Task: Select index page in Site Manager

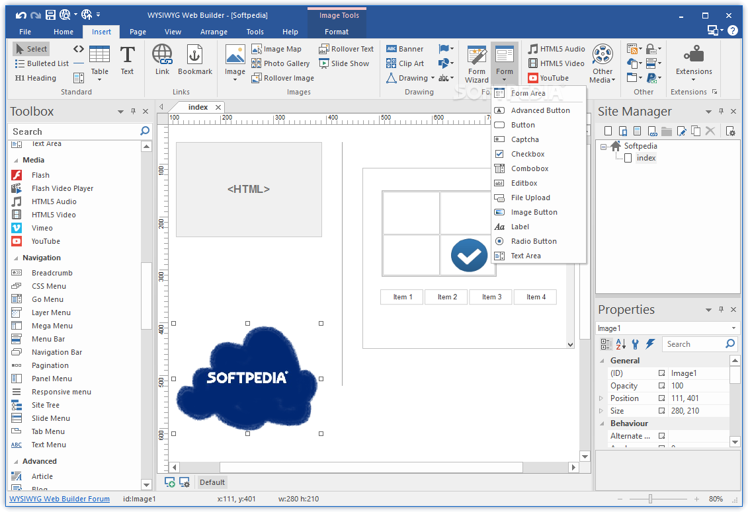Action: pos(646,158)
